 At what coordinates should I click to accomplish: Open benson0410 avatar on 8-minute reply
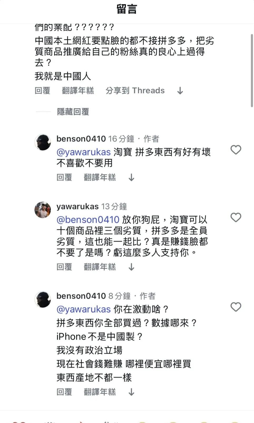click(43, 299)
